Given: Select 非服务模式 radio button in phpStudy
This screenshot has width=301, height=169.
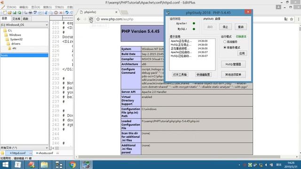Looking at the screenshot, I should click(225, 47).
